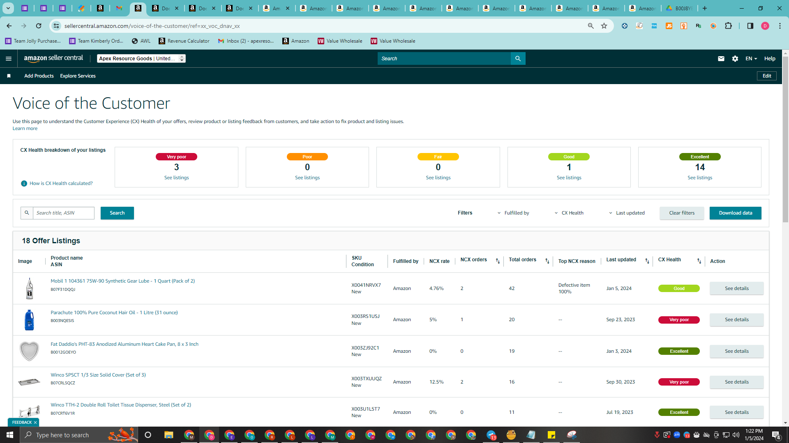The image size is (789, 443).
Task: See details for the Winco SPSCT Solid Cover listing
Action: pos(736,382)
